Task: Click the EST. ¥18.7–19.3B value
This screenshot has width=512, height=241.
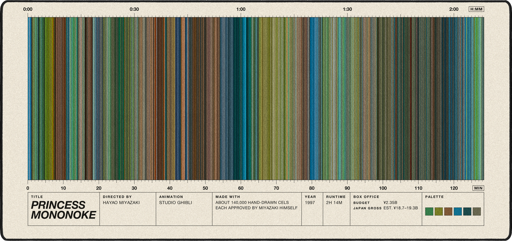Action: tap(400, 209)
